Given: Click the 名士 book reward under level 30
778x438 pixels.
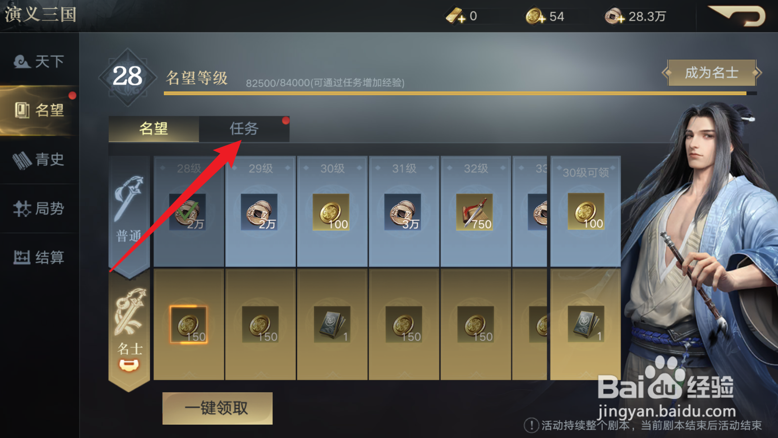Looking at the screenshot, I should point(331,324).
